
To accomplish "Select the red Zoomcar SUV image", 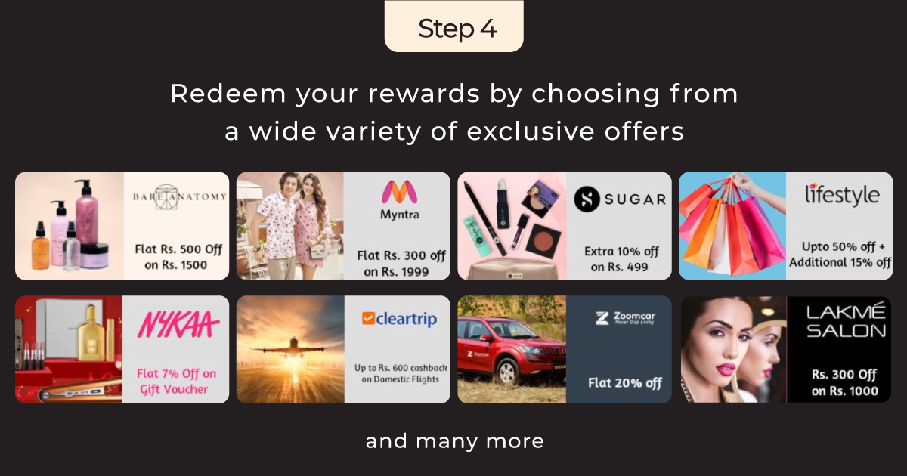I will (512, 349).
